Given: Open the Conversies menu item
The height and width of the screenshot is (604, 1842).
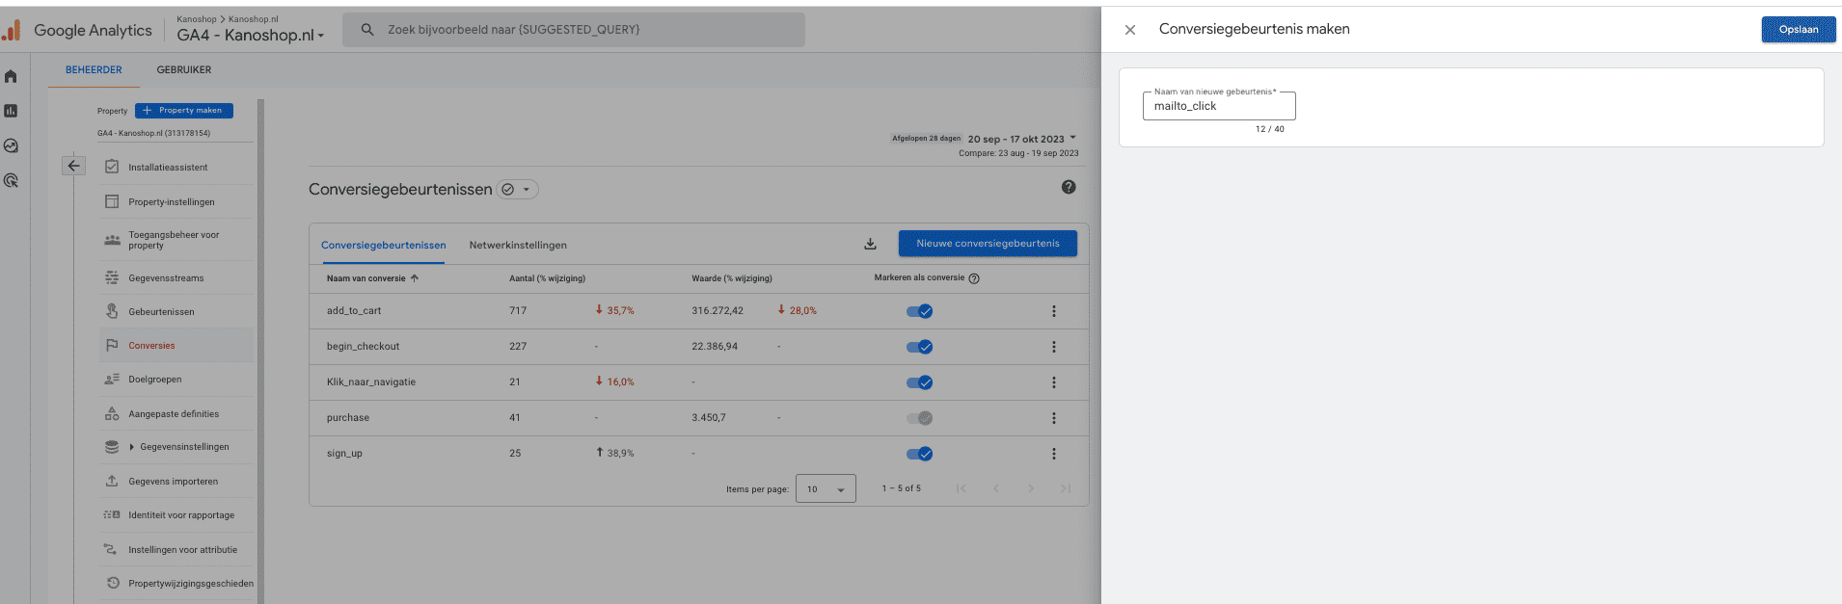Looking at the screenshot, I should point(176,345).
